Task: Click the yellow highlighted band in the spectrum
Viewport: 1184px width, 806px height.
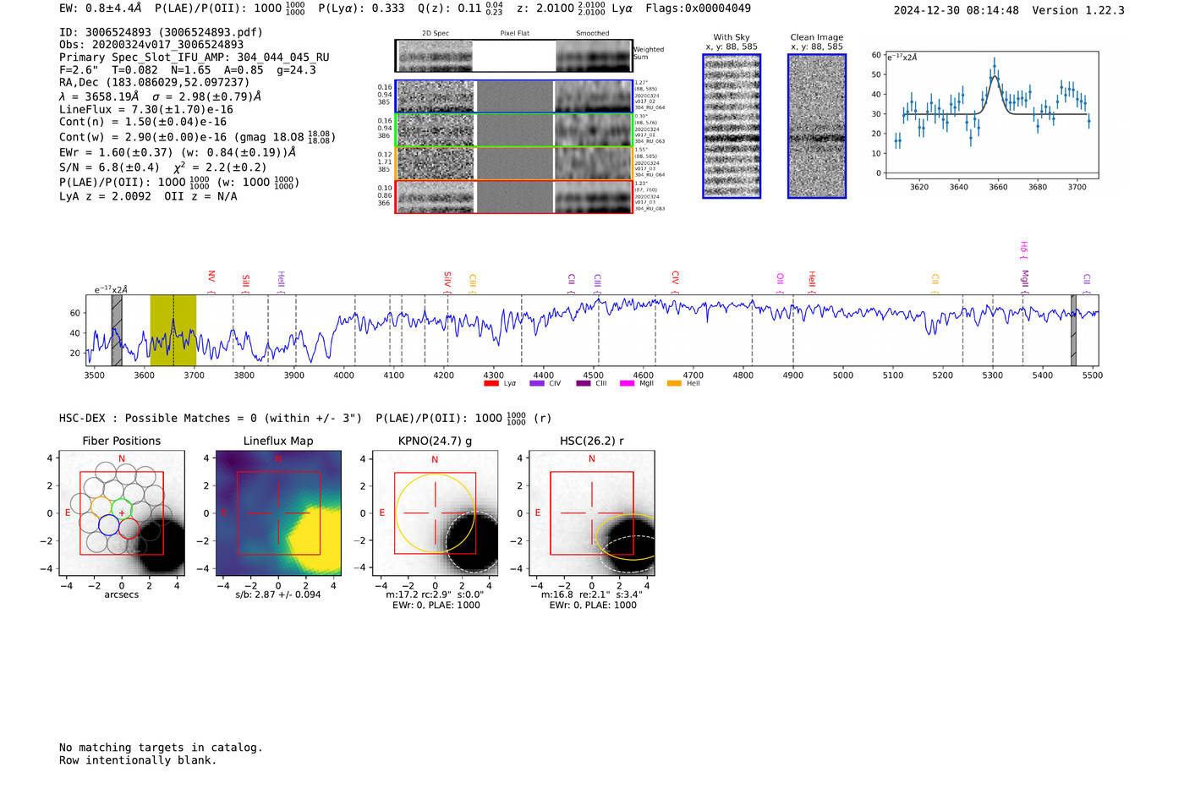Action: [x=173, y=330]
